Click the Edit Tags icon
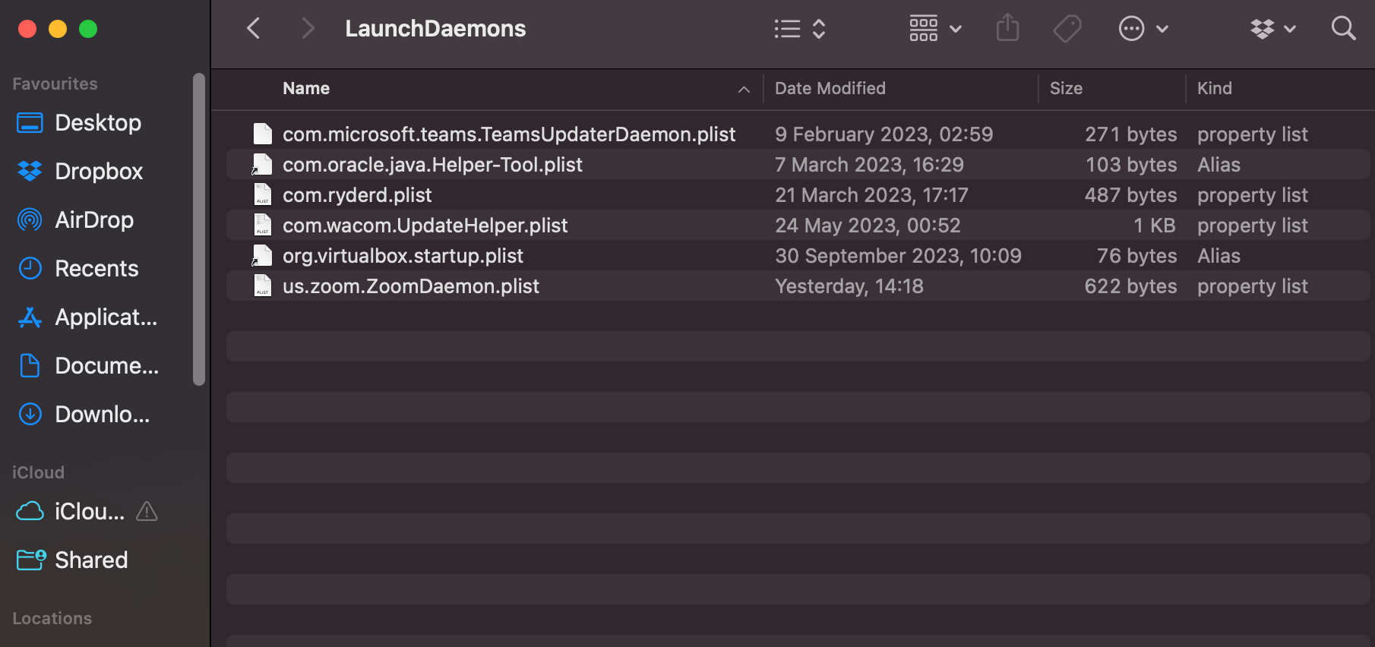This screenshot has width=1375, height=647. pyautogui.click(x=1067, y=29)
